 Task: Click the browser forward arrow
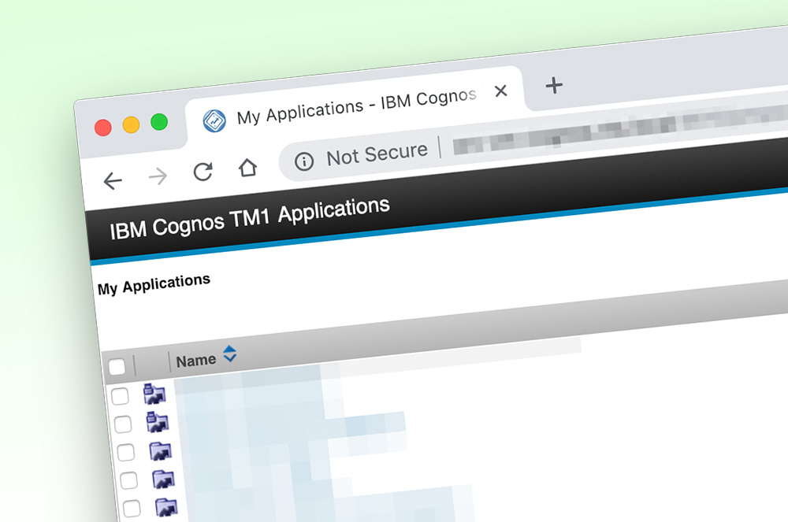158,176
